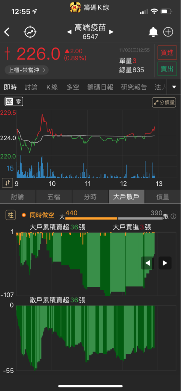Toggle the 整 board-lot option

click(8, 102)
